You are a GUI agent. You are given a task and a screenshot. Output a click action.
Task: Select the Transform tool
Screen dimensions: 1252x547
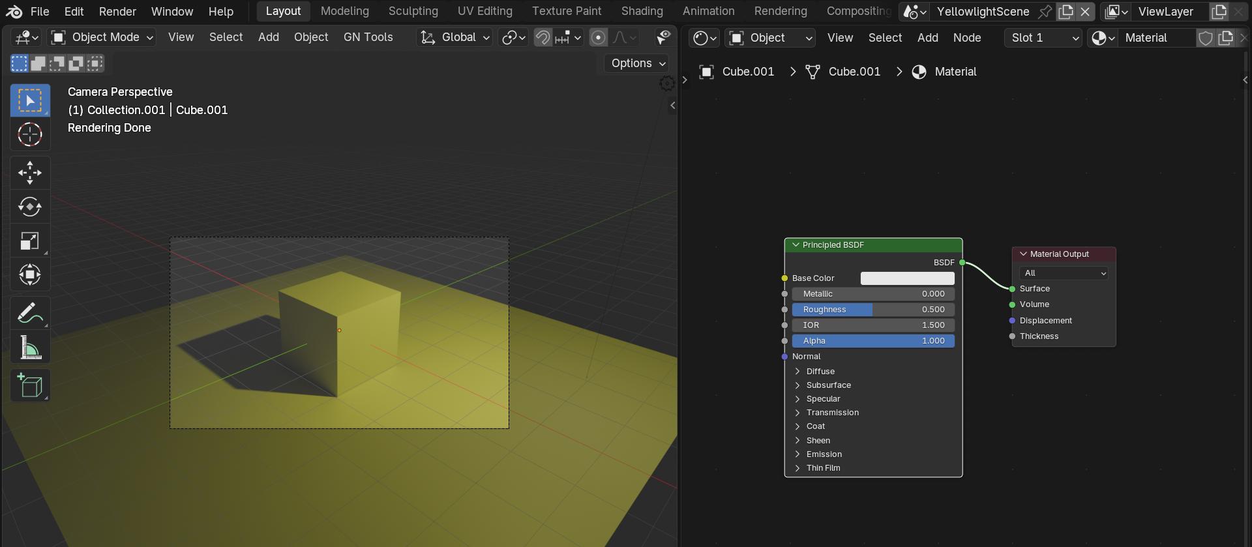[30, 274]
